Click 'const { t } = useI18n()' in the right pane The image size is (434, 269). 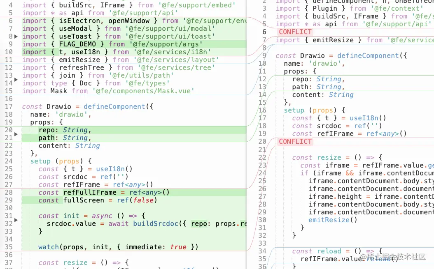tap(339, 118)
